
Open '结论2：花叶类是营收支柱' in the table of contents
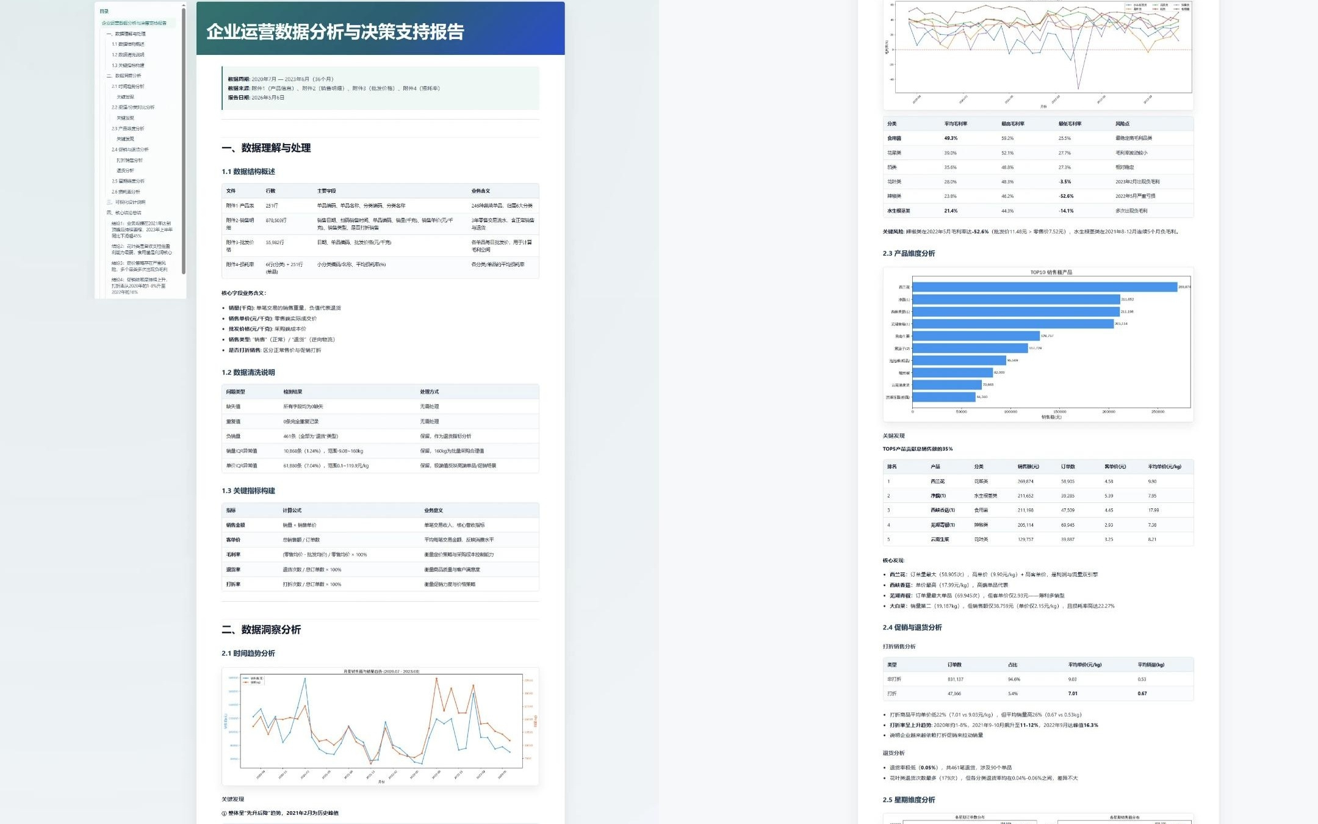(142, 250)
